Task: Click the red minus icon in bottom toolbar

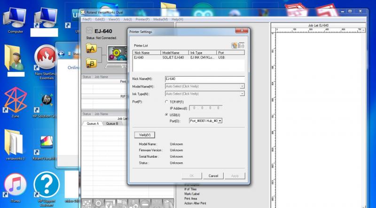Action: coord(145,204)
